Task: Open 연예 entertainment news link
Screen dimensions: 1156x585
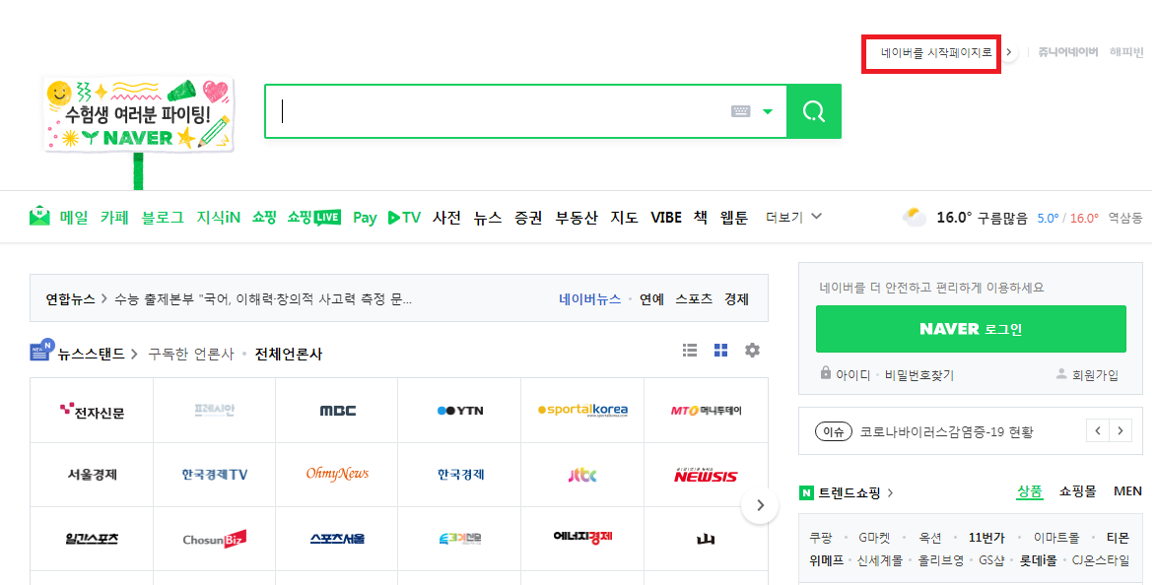Action: point(651,299)
